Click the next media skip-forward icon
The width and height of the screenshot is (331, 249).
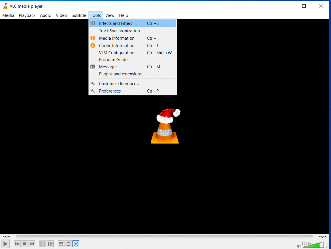32,244
